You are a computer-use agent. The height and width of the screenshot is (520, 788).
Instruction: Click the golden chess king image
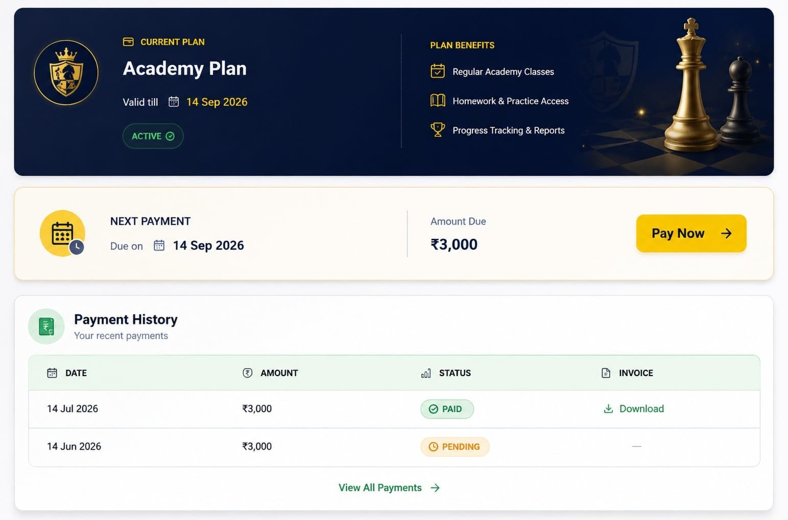pos(692,85)
